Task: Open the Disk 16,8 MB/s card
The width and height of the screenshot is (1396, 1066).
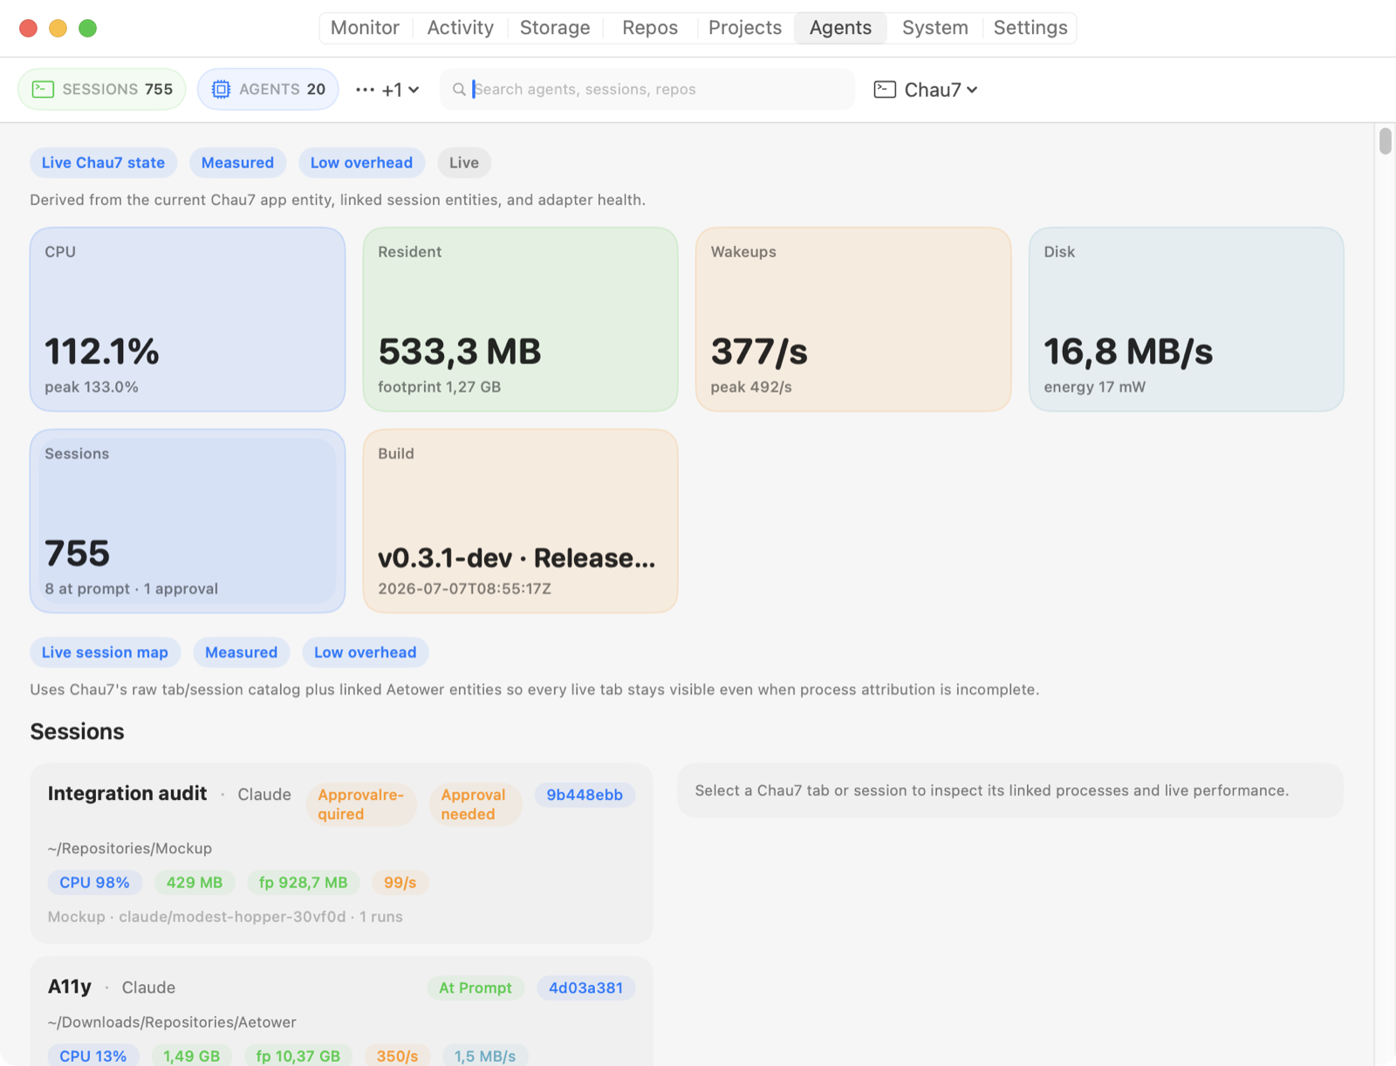Action: click(1187, 319)
